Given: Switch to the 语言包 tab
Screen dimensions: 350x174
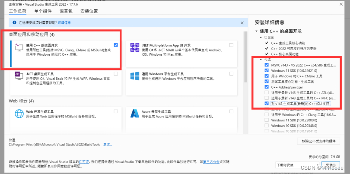Looking at the screenshot, I should (x=66, y=11).
